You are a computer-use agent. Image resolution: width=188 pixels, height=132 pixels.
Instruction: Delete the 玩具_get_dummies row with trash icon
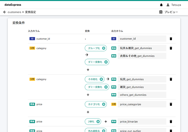pos(171,79)
